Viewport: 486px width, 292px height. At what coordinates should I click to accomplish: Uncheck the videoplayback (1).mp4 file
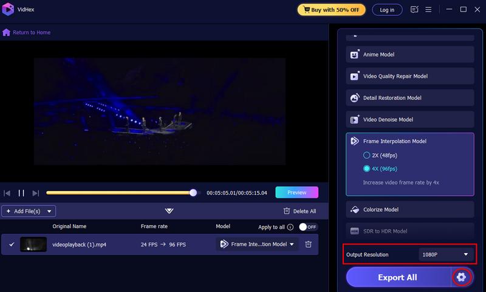coord(12,245)
